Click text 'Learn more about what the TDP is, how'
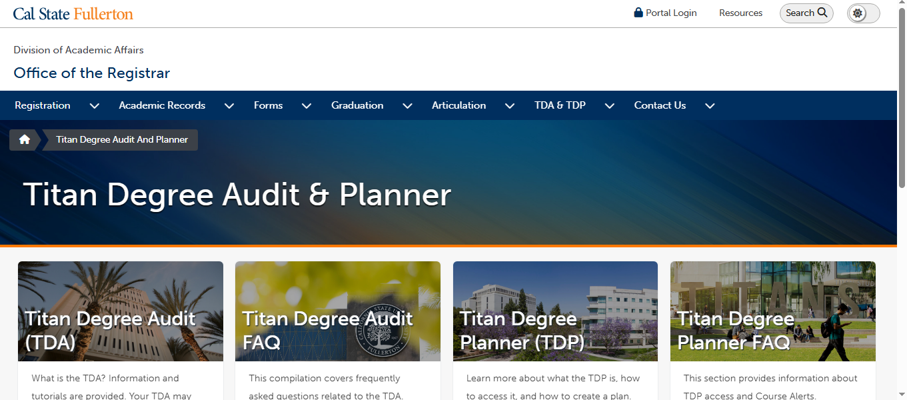The width and height of the screenshot is (907, 400). [553, 378]
